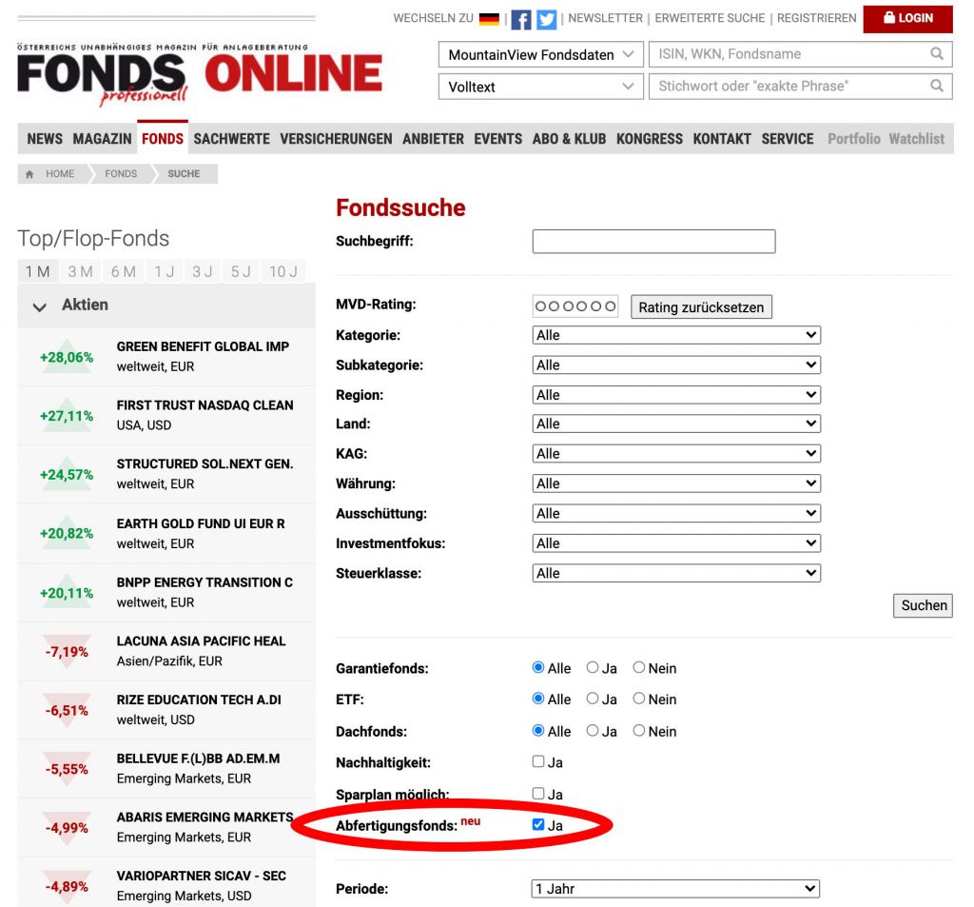Open the Periode dropdown showing 1 Jahr
The height and width of the screenshot is (907, 974).
point(676,889)
